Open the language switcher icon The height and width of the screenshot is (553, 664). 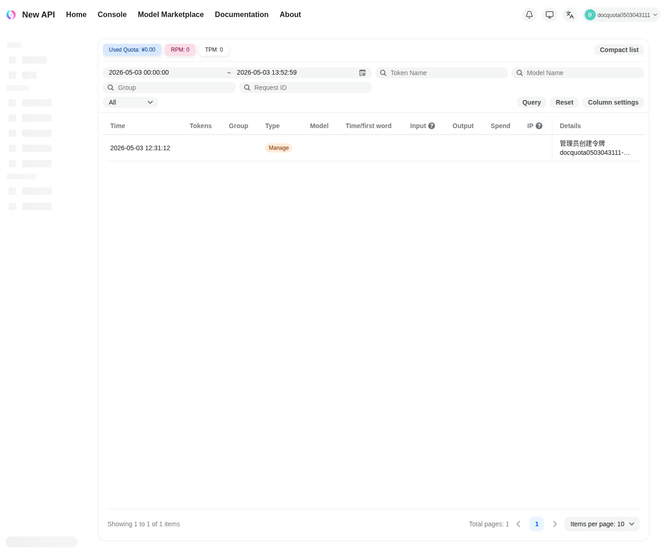click(x=570, y=15)
